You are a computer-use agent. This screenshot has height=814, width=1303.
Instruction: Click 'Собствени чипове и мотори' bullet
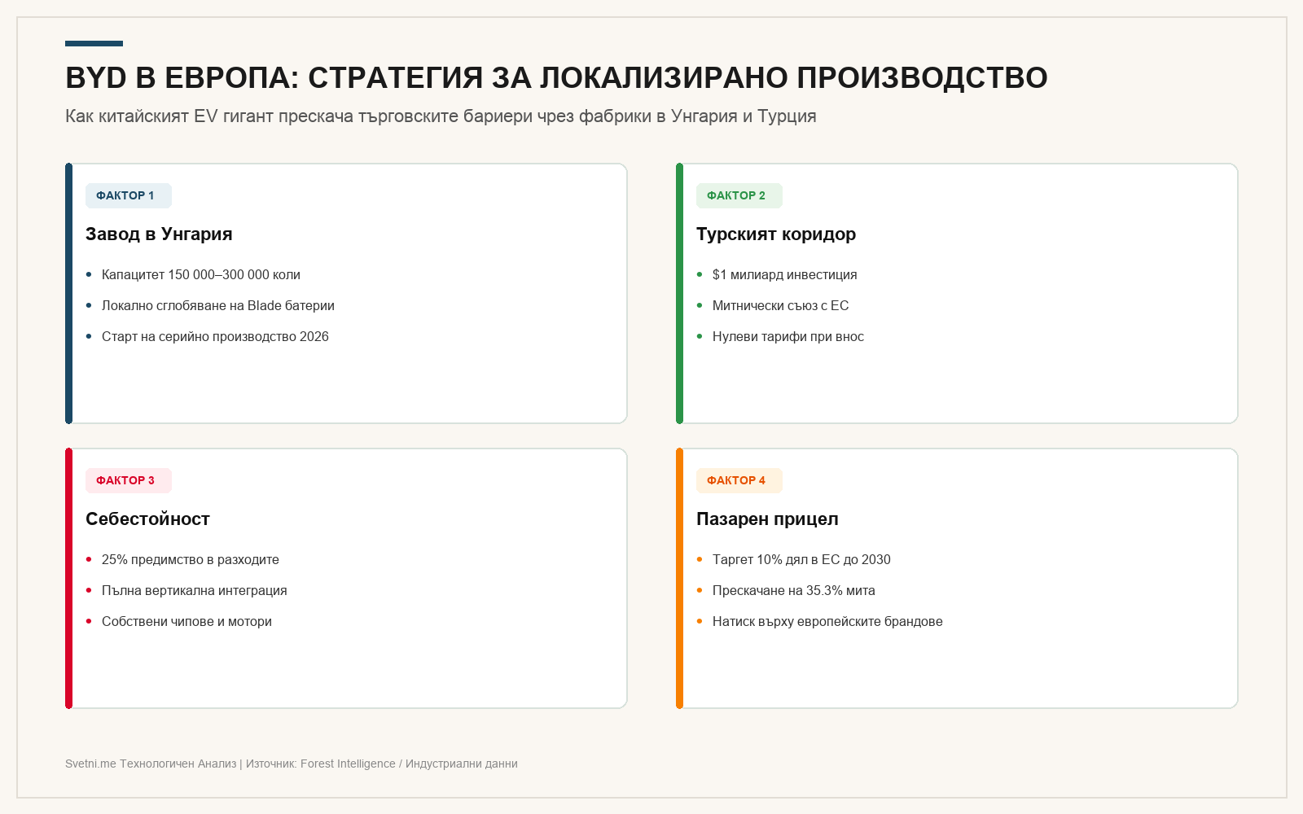click(x=186, y=622)
